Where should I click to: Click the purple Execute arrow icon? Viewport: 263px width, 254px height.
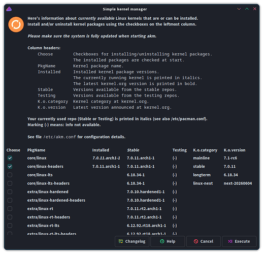pos(230,241)
